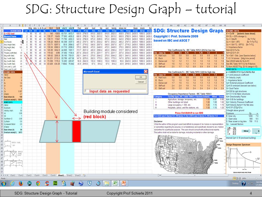The height and width of the screenshot is (197, 262).
Task: Click the dialog's data input field
Action: [115, 91]
